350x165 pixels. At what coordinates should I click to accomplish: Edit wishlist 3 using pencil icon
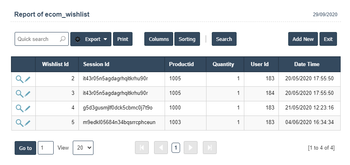28,94
